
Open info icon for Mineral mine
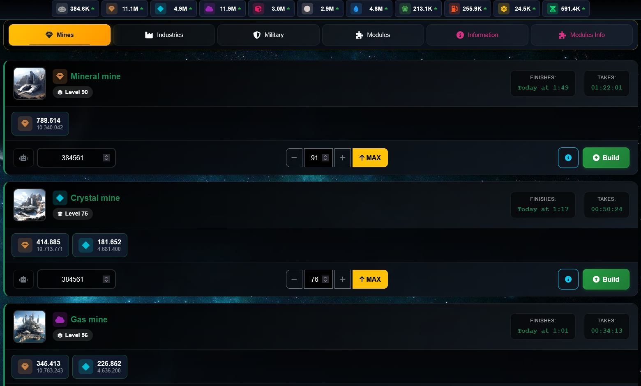[568, 158]
